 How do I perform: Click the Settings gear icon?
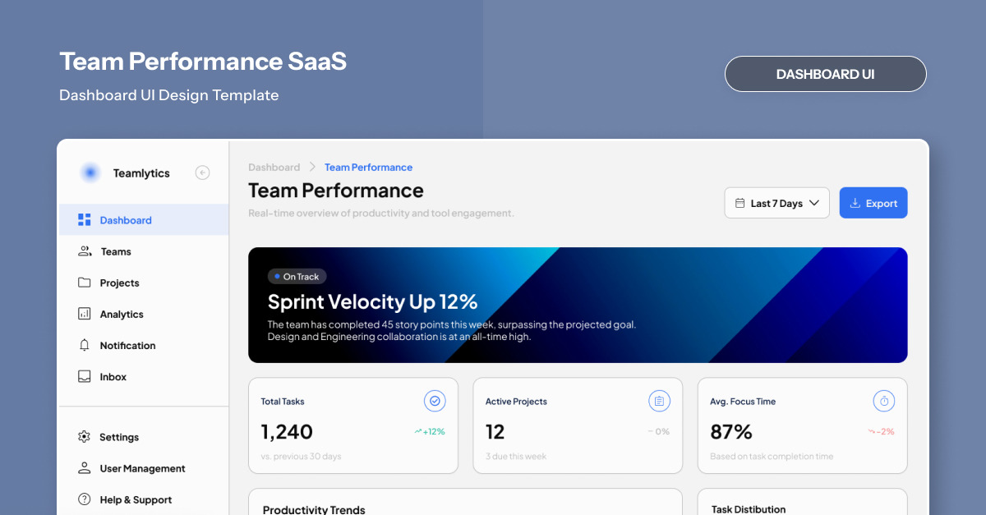pyautogui.click(x=85, y=437)
